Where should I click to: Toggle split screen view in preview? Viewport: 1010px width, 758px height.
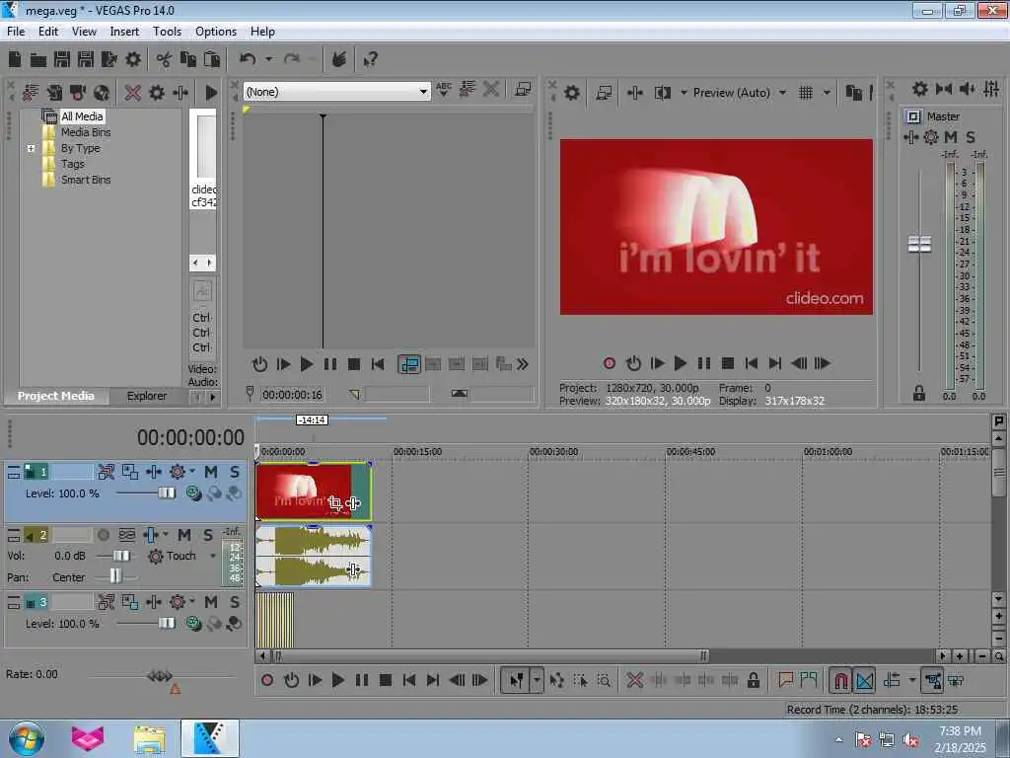(x=662, y=93)
